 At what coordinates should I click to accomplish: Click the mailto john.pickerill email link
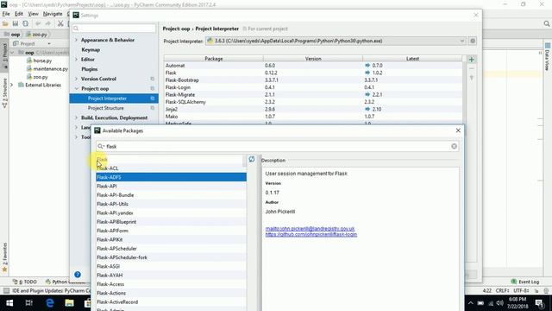pos(310,229)
